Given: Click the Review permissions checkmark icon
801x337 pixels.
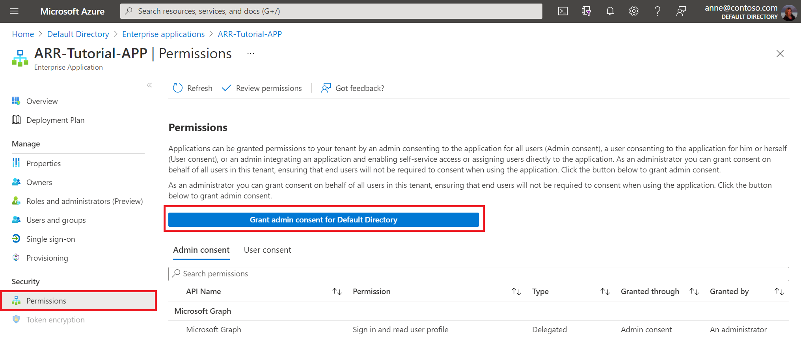Looking at the screenshot, I should click(227, 88).
